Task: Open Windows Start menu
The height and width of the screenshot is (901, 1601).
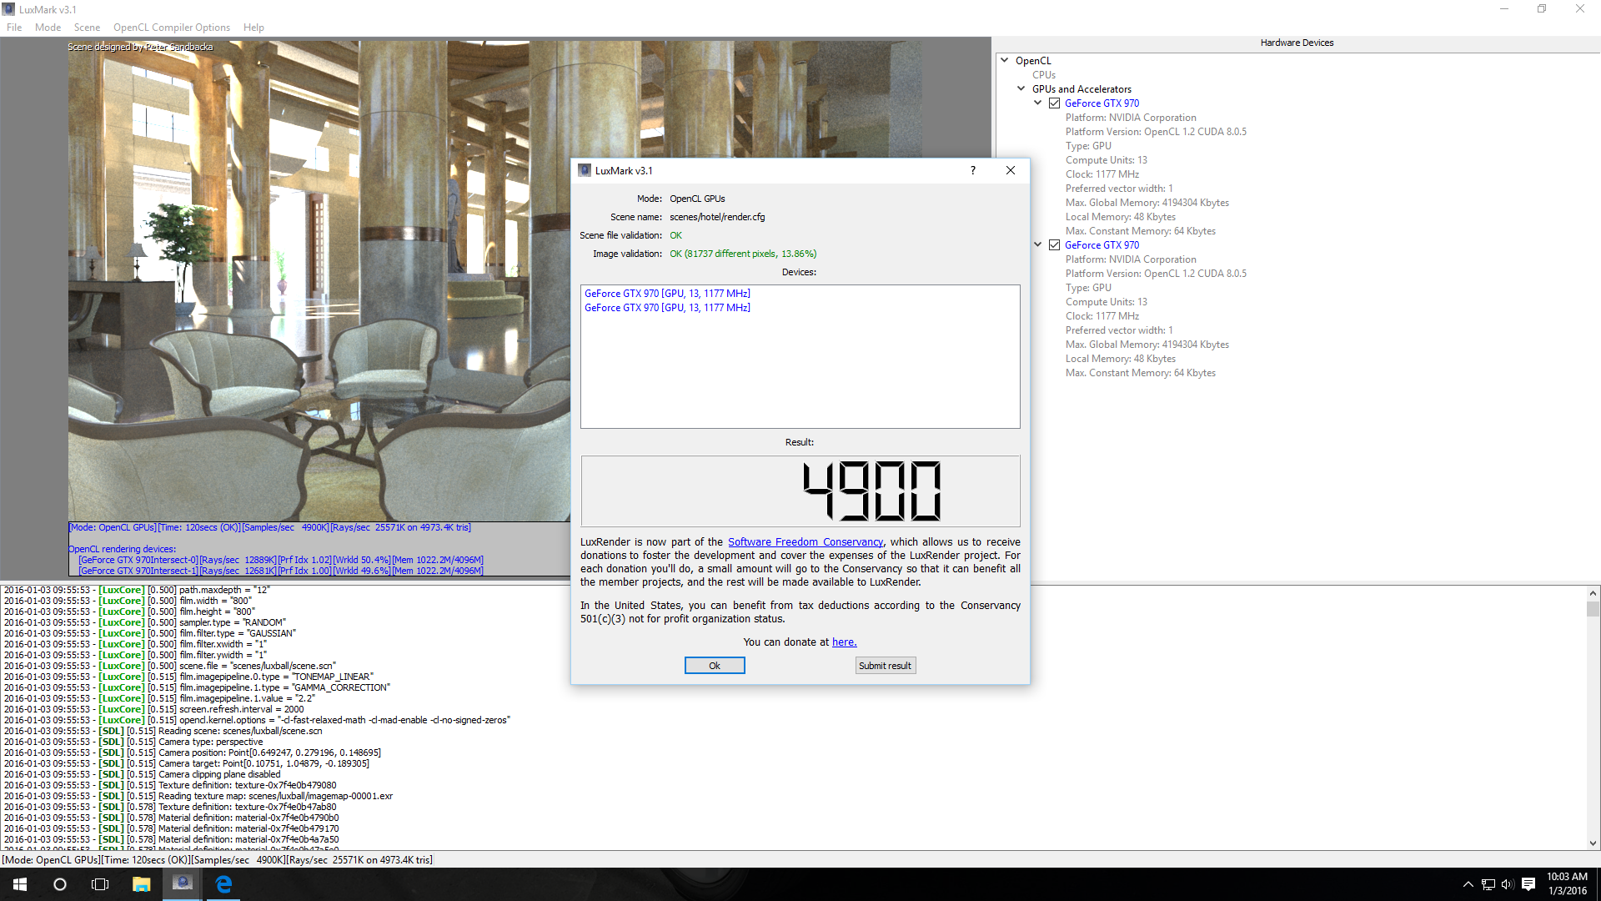Action: pos(20,884)
